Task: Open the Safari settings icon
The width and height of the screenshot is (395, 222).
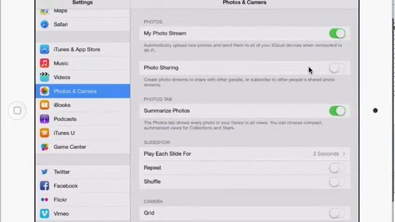Action: (x=44, y=25)
